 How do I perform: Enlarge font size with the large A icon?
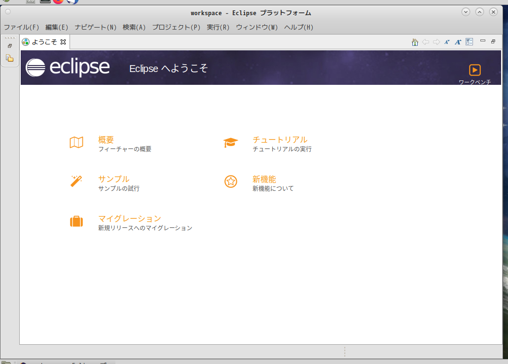[x=458, y=42]
